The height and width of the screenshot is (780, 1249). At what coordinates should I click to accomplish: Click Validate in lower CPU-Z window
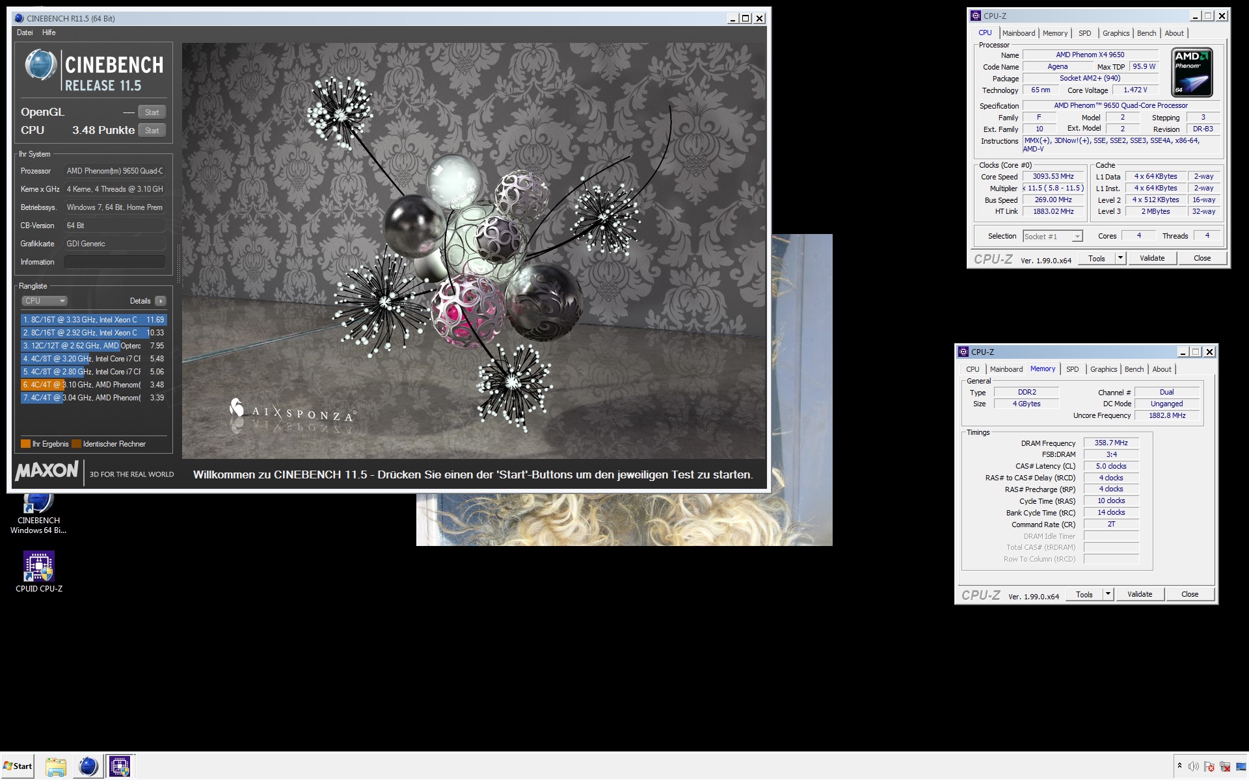[x=1140, y=594]
